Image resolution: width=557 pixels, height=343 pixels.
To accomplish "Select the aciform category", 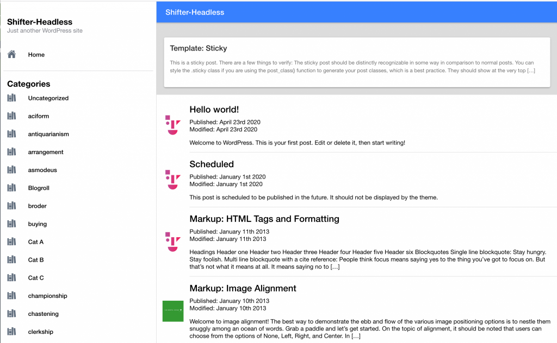I will pyautogui.click(x=39, y=116).
